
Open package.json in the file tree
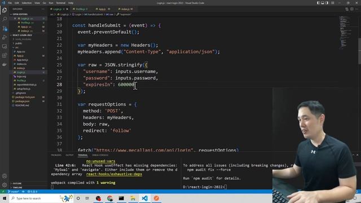[x=22, y=101]
